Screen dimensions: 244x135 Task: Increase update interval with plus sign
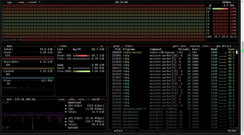234,2
